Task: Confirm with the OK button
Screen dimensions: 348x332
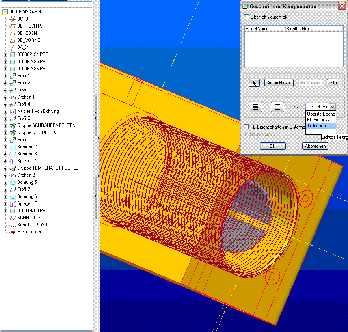Action: [272, 146]
